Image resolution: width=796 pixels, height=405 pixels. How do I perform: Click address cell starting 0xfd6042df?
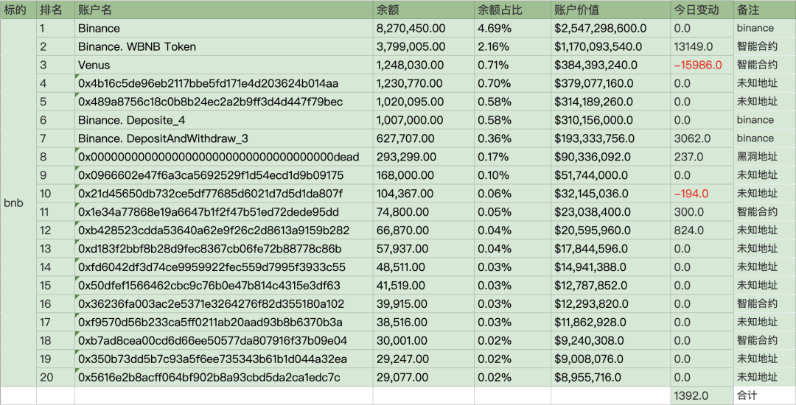point(223,267)
